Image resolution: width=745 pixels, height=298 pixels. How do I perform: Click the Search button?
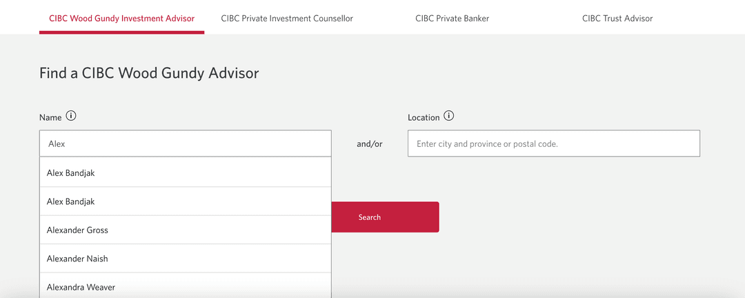(386, 217)
